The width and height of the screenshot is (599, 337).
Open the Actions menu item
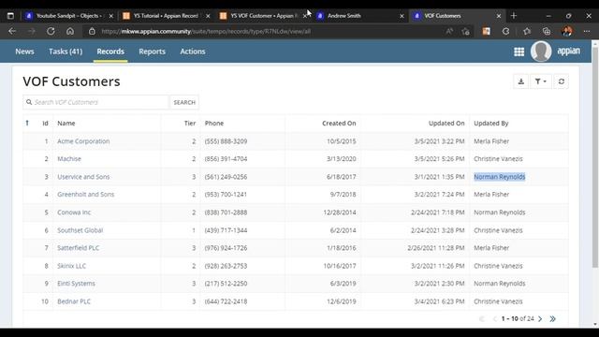pyautogui.click(x=193, y=51)
